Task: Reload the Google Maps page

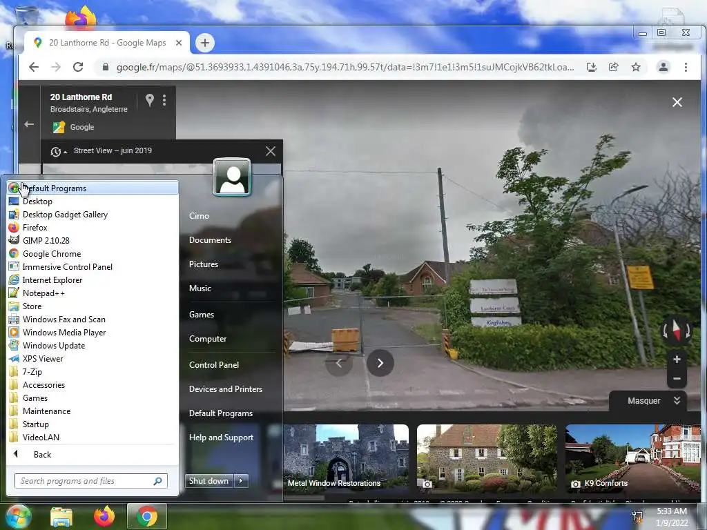Action: [78, 67]
